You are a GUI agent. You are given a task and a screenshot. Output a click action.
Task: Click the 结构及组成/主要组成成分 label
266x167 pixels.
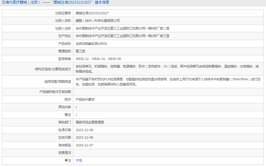coord(53,69)
